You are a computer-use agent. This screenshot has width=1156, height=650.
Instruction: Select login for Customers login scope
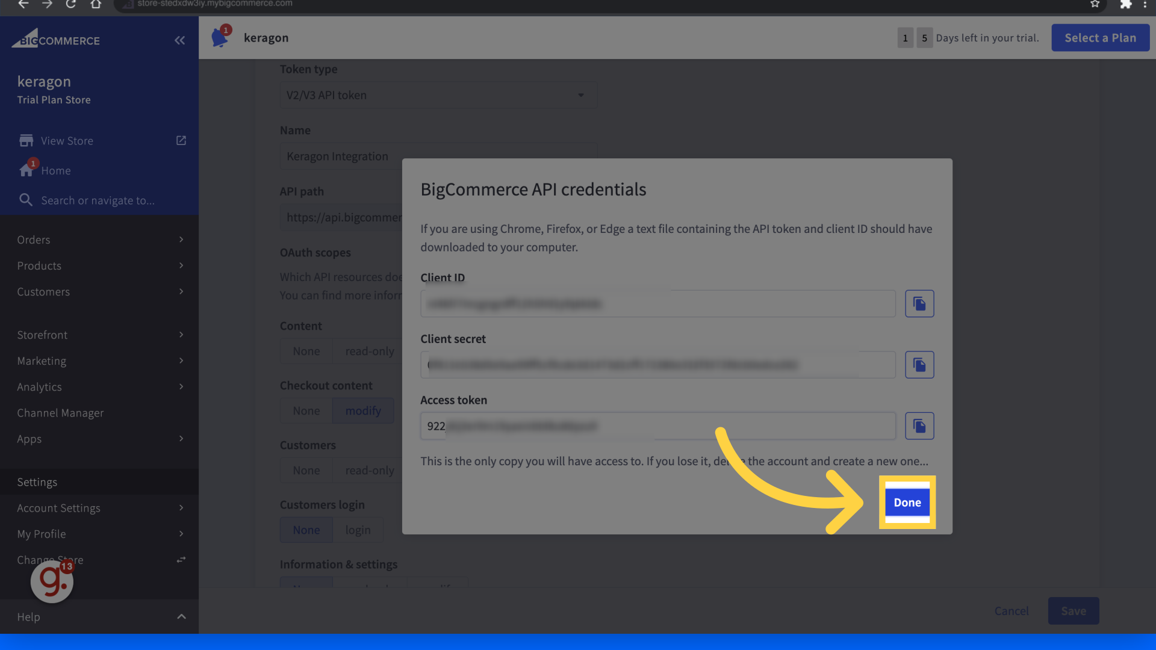pyautogui.click(x=358, y=530)
